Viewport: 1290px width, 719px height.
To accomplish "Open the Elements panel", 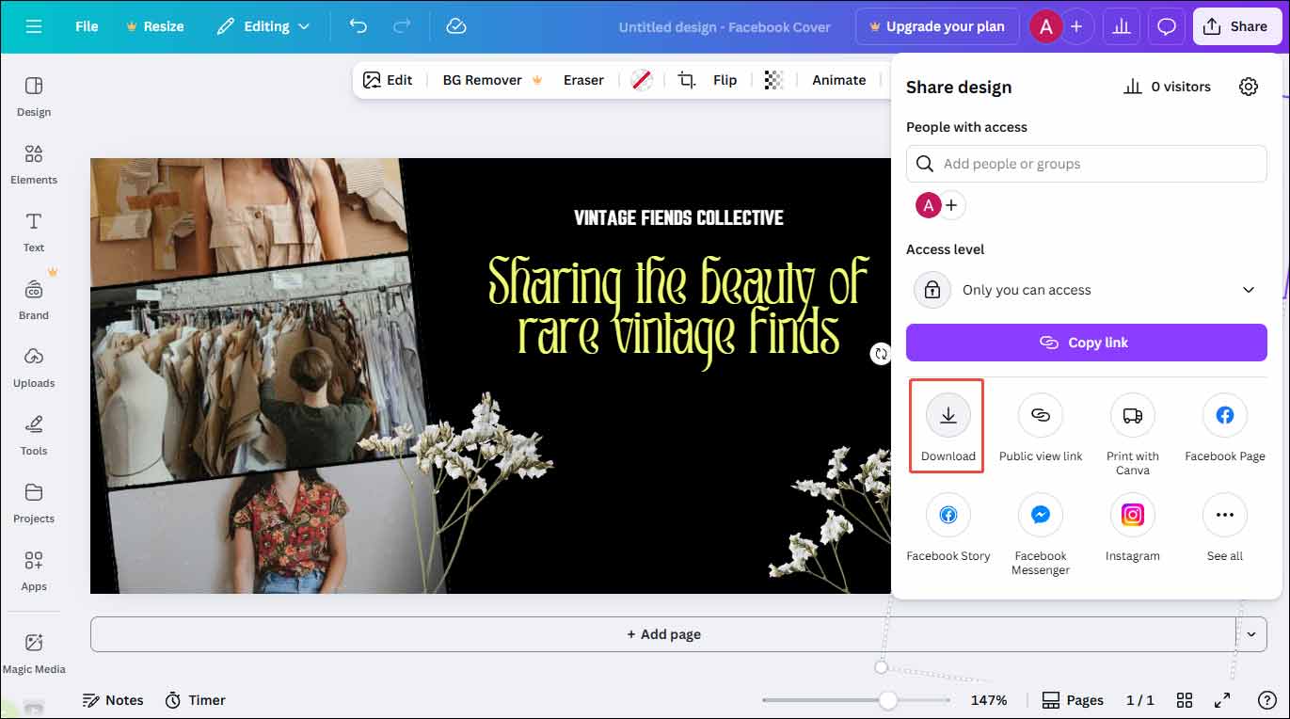I will pyautogui.click(x=33, y=165).
